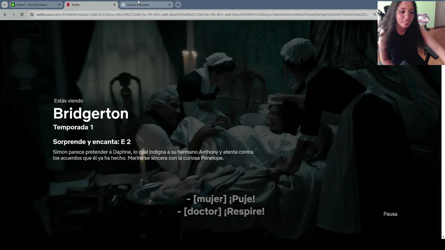This screenshot has height=250, width=445.
Task: Click the episode description about Simon and Daphne
Action: point(153,155)
